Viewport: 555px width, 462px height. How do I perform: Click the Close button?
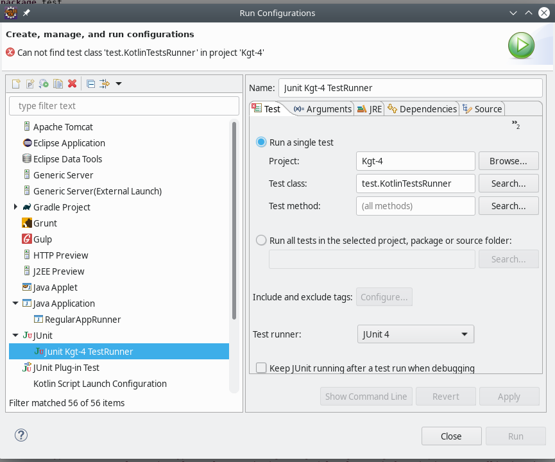click(451, 436)
